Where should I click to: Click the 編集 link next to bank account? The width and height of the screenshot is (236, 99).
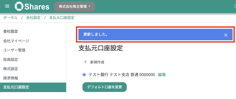(x=162, y=75)
